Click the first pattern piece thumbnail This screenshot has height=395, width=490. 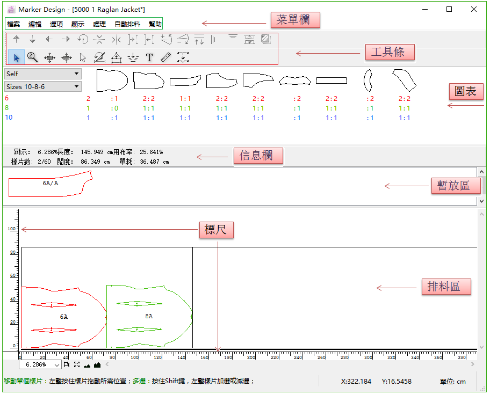(x=111, y=80)
